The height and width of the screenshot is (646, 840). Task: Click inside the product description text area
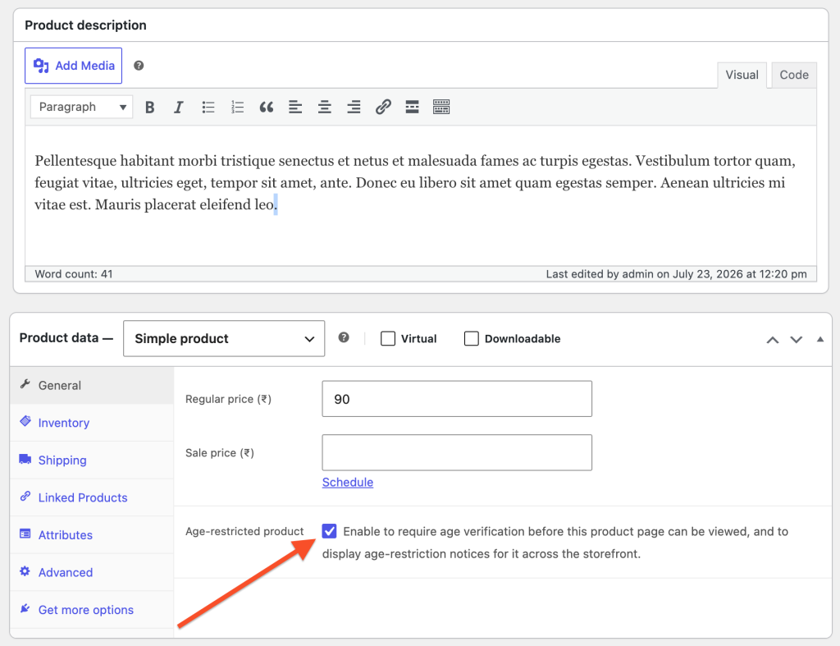pyautogui.click(x=421, y=195)
